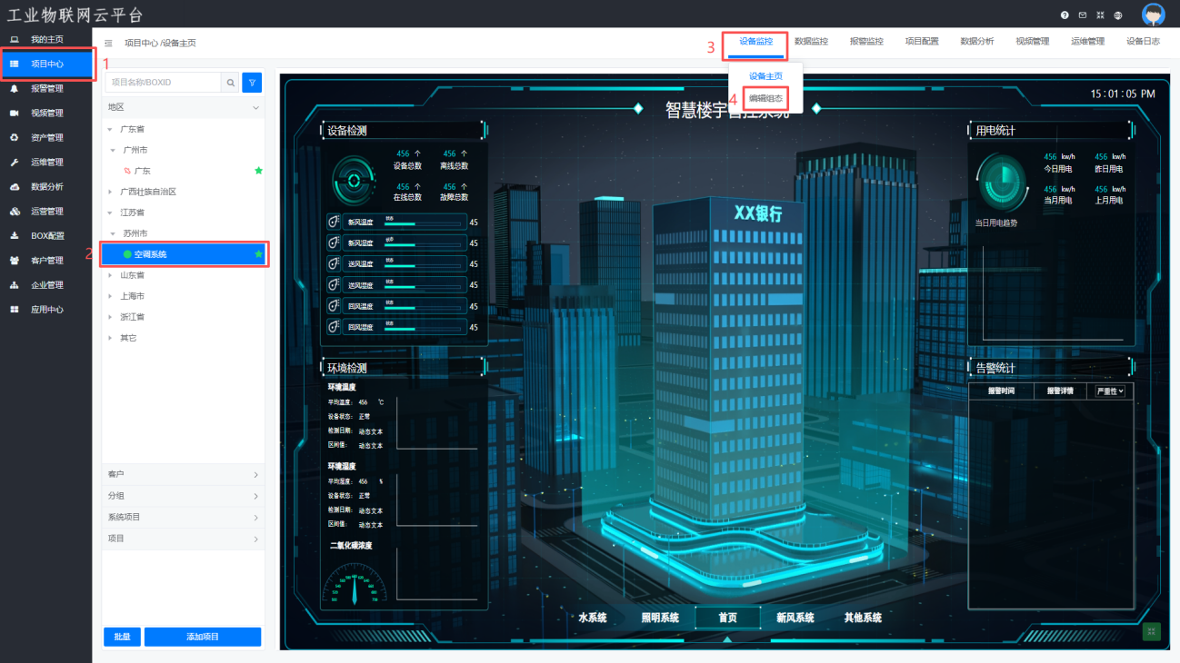Expand the 客户 section in left panel
1180x663 pixels.
[255, 475]
